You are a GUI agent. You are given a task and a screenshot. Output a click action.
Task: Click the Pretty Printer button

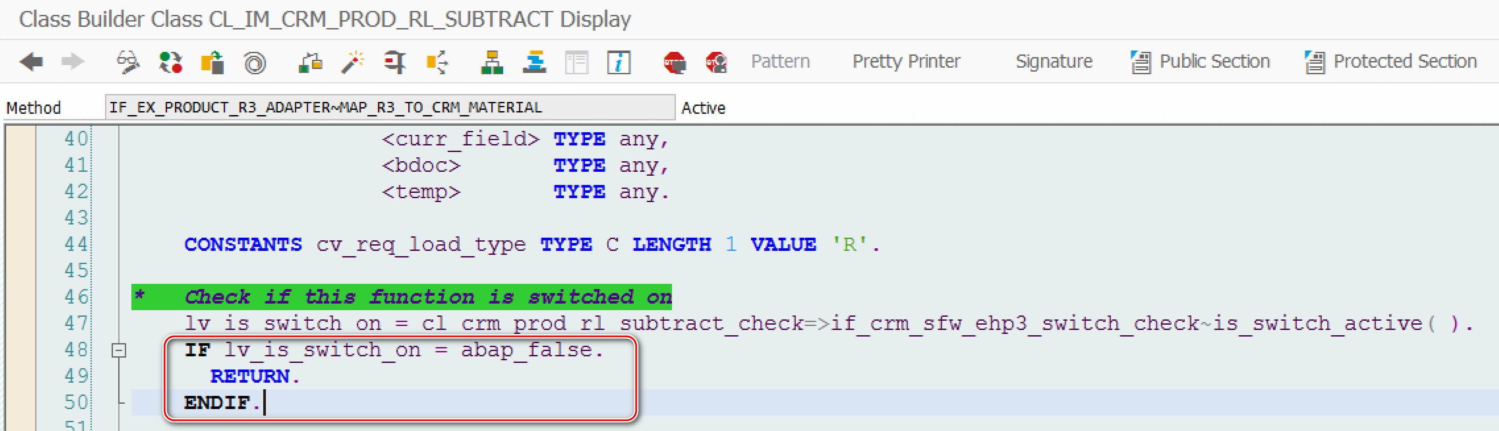pyautogui.click(x=906, y=61)
